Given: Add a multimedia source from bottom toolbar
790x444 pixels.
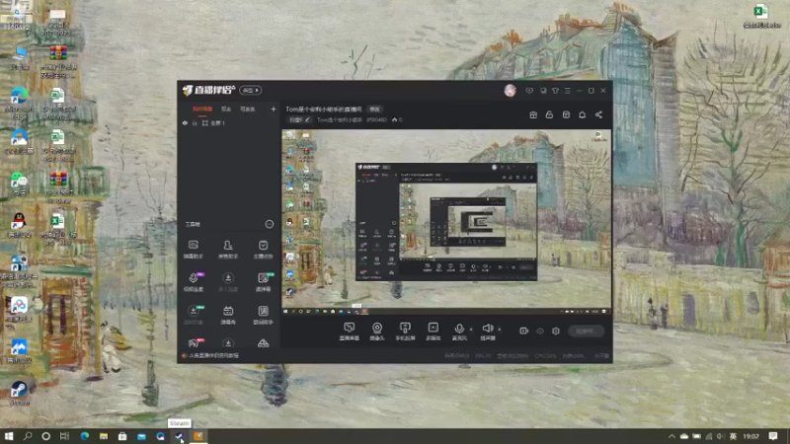Looking at the screenshot, I should tap(434, 332).
